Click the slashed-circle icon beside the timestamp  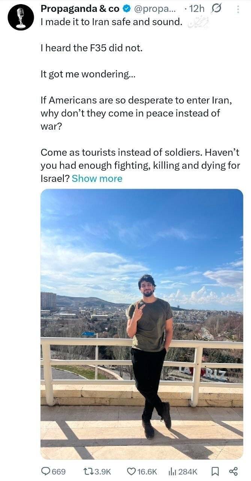click(217, 8)
